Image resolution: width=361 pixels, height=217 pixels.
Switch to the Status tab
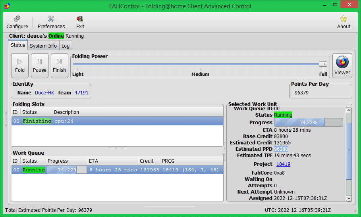coord(18,45)
